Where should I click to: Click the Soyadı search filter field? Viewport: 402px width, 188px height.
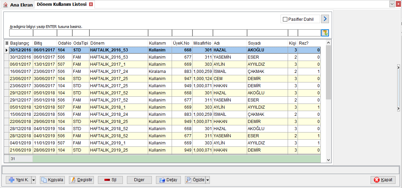(x=268, y=33)
